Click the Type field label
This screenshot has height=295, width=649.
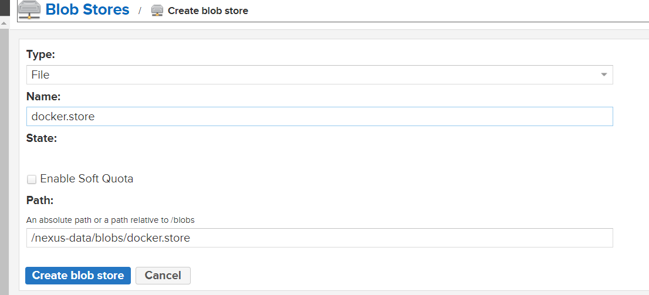[40, 54]
